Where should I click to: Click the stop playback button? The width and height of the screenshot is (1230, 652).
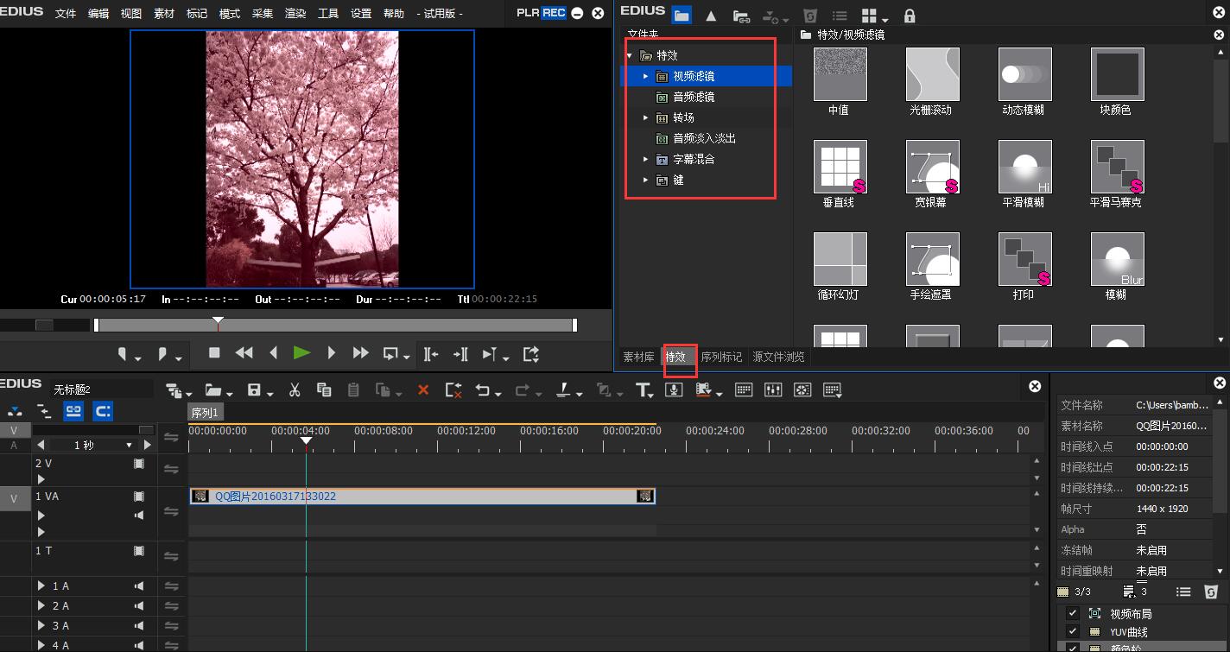point(215,353)
